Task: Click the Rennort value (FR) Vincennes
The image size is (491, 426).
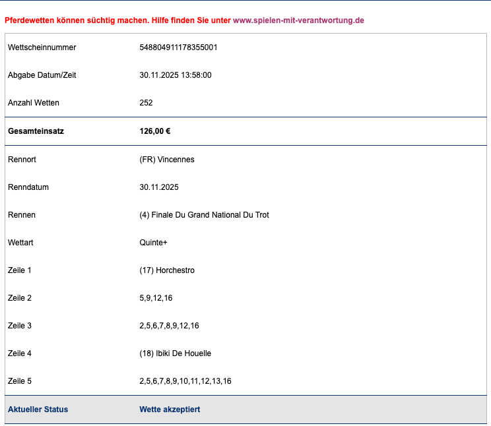Action: (167, 160)
